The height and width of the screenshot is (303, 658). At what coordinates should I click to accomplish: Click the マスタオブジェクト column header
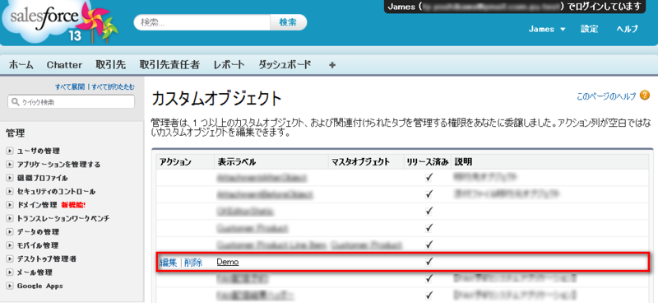(360, 162)
